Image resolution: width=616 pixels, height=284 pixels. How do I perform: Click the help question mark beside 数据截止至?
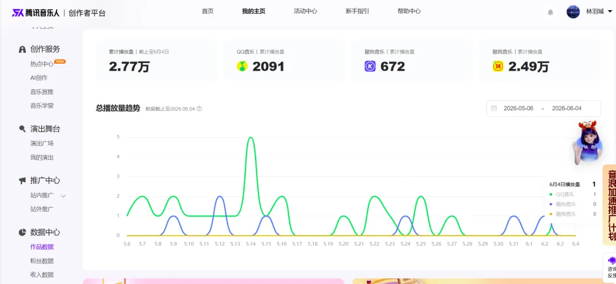199,109
